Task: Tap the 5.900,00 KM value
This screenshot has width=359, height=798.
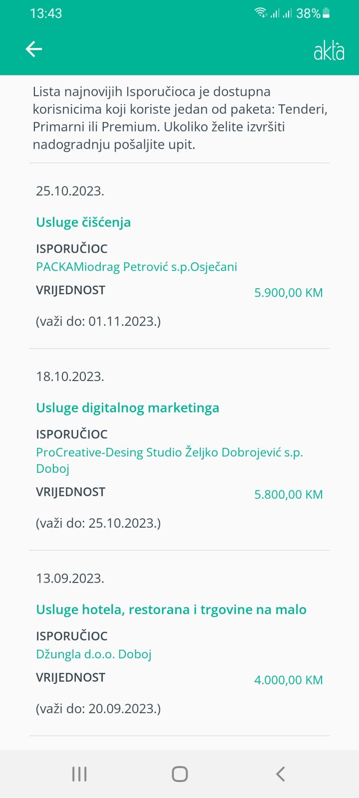Action: pyautogui.click(x=288, y=293)
